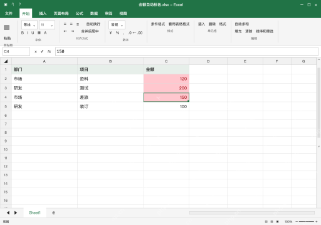The height and width of the screenshot is (225, 321).
Task: Switch to the 插入 Insert ribbon tab
Action: pyautogui.click(x=43, y=14)
